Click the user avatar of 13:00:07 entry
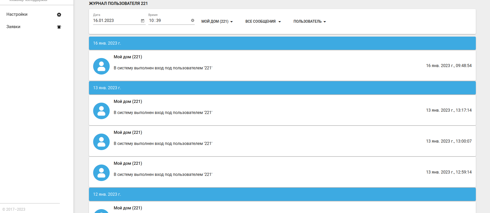The width and height of the screenshot is (490, 213). [x=101, y=142]
